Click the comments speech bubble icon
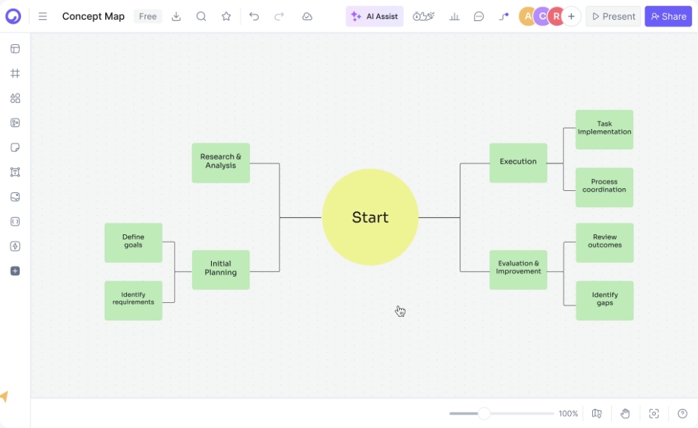698x428 pixels. (x=479, y=16)
